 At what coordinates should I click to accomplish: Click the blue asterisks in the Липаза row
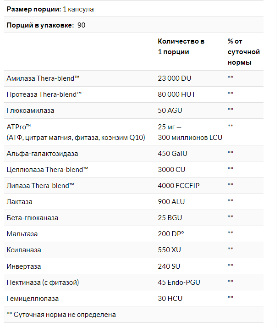[231, 185]
